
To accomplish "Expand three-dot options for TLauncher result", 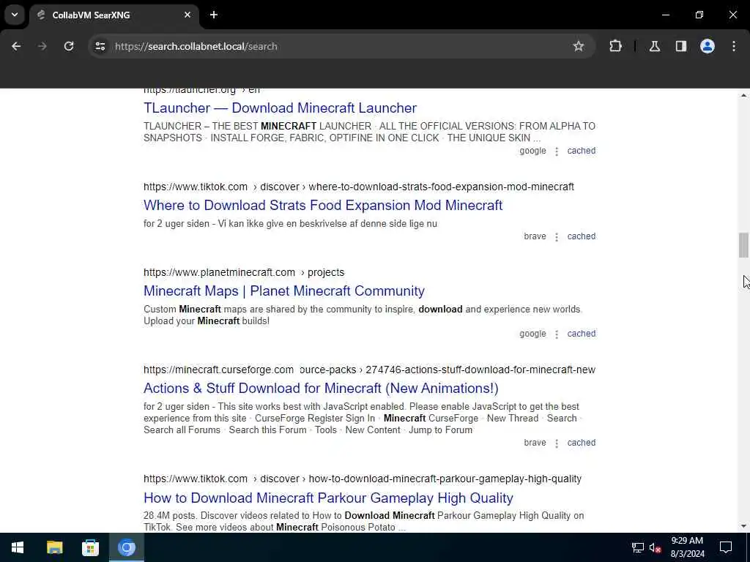I will (557, 151).
